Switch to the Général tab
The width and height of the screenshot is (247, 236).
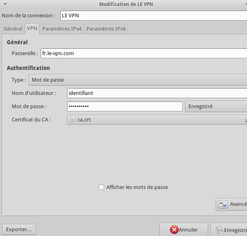coord(13,29)
